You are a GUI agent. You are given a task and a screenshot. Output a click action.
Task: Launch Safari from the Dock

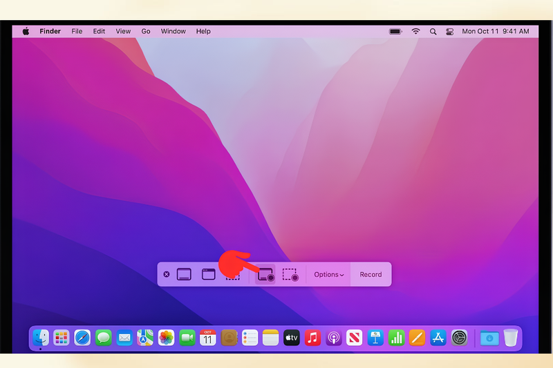point(82,338)
